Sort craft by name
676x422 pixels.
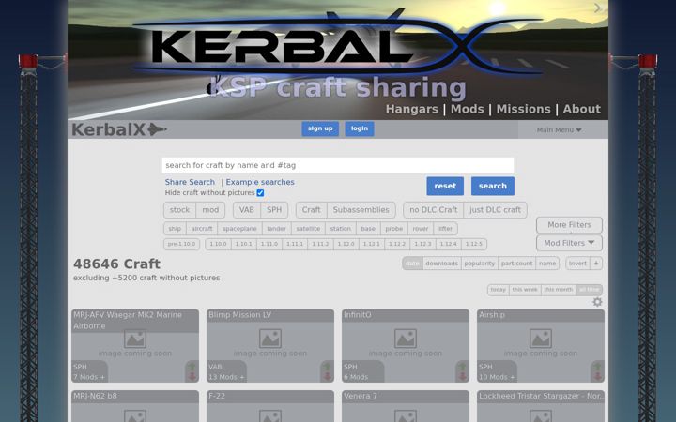pyautogui.click(x=547, y=264)
